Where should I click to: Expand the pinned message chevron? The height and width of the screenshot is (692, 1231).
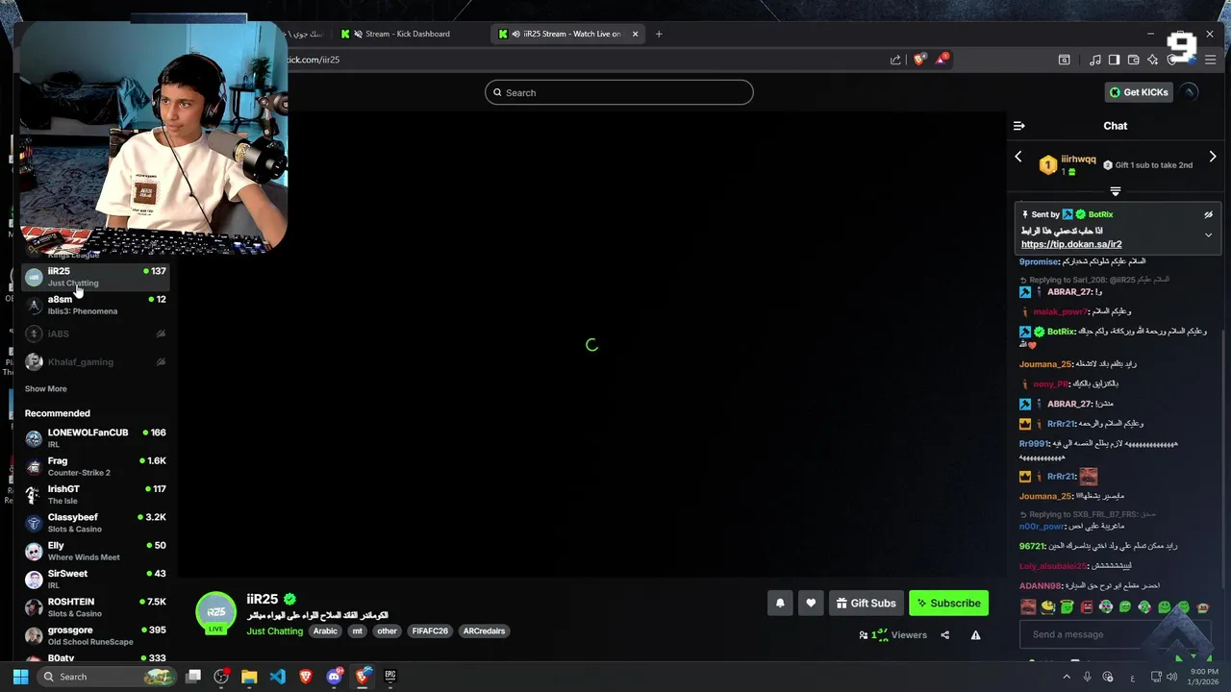[x=1209, y=235]
